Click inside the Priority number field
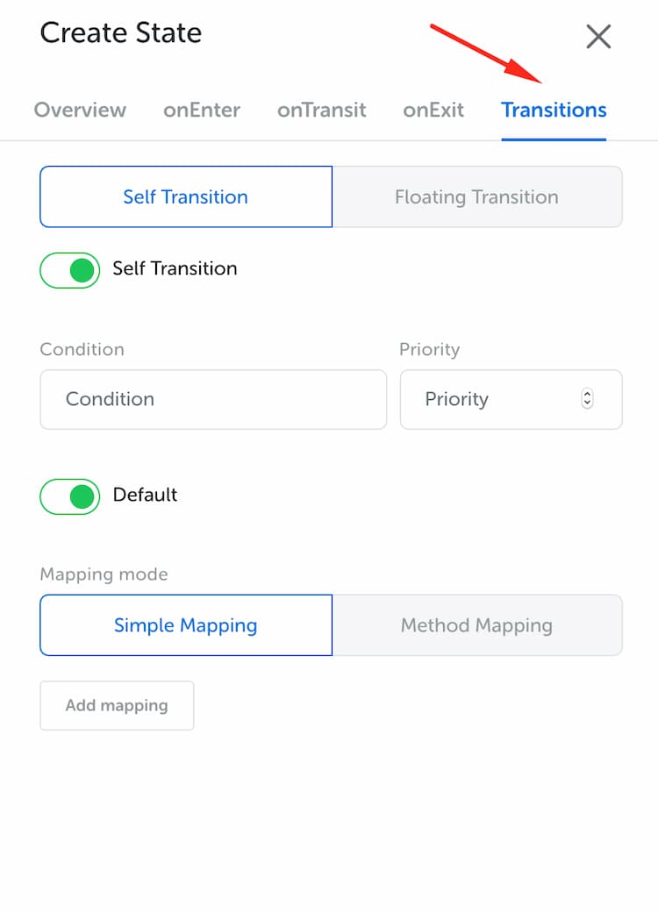This screenshot has height=913, width=658. pos(511,399)
